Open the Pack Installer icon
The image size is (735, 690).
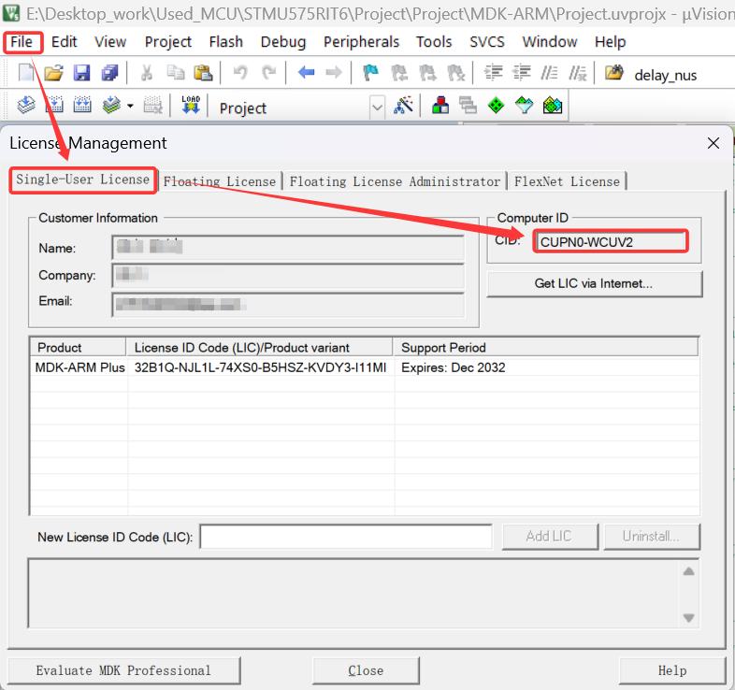(553, 105)
